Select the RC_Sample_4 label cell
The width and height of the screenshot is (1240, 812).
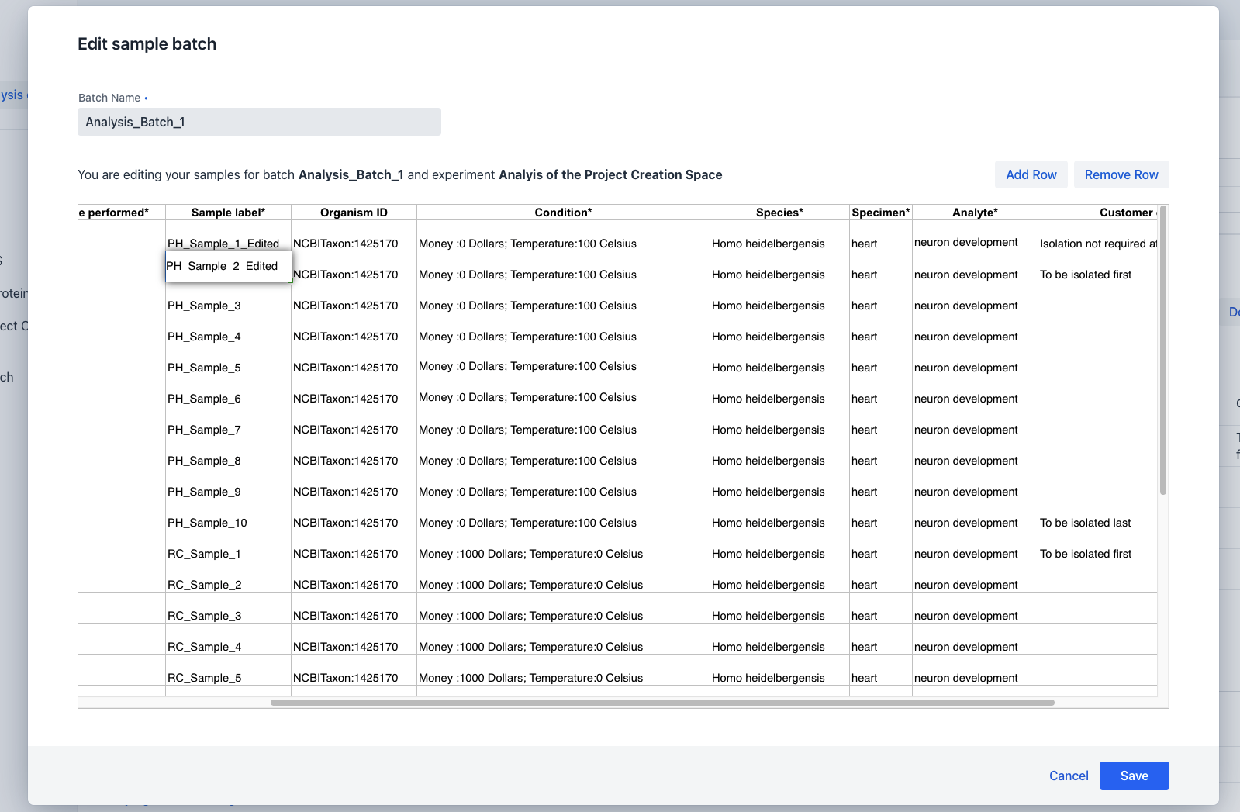click(228, 639)
